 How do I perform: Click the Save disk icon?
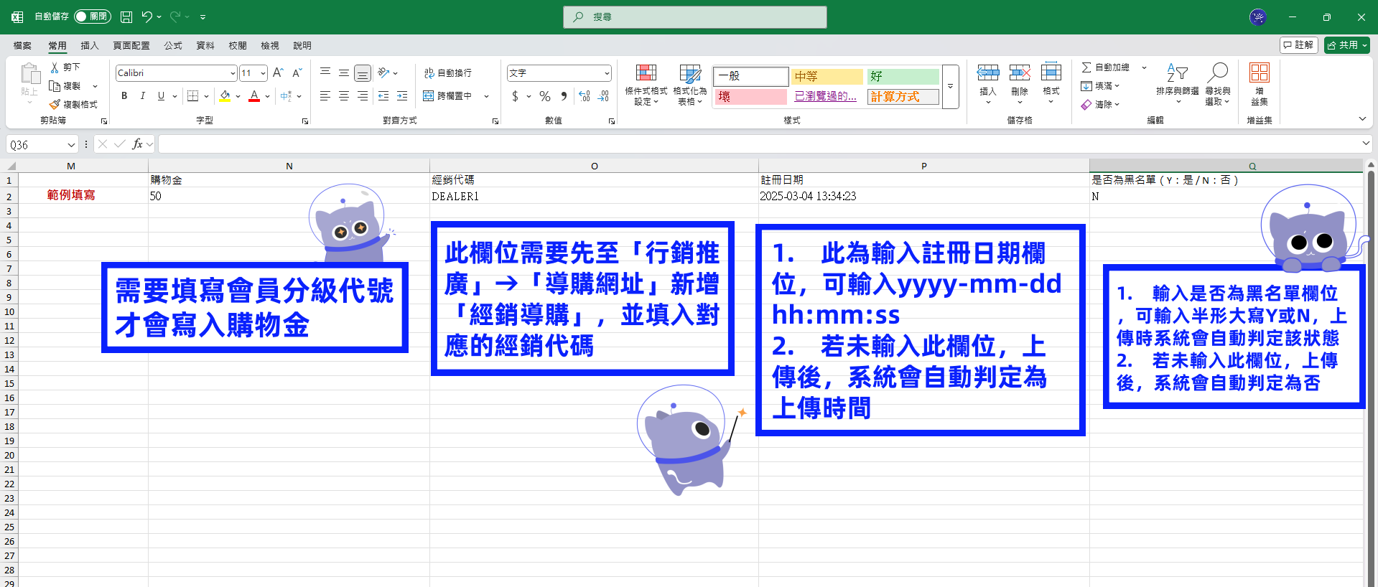point(126,17)
